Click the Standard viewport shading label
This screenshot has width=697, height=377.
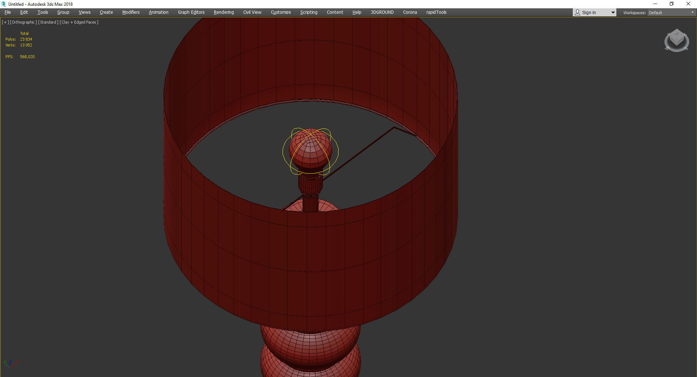[48, 22]
